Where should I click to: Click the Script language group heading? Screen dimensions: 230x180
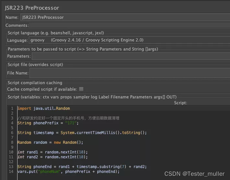tap(56, 33)
